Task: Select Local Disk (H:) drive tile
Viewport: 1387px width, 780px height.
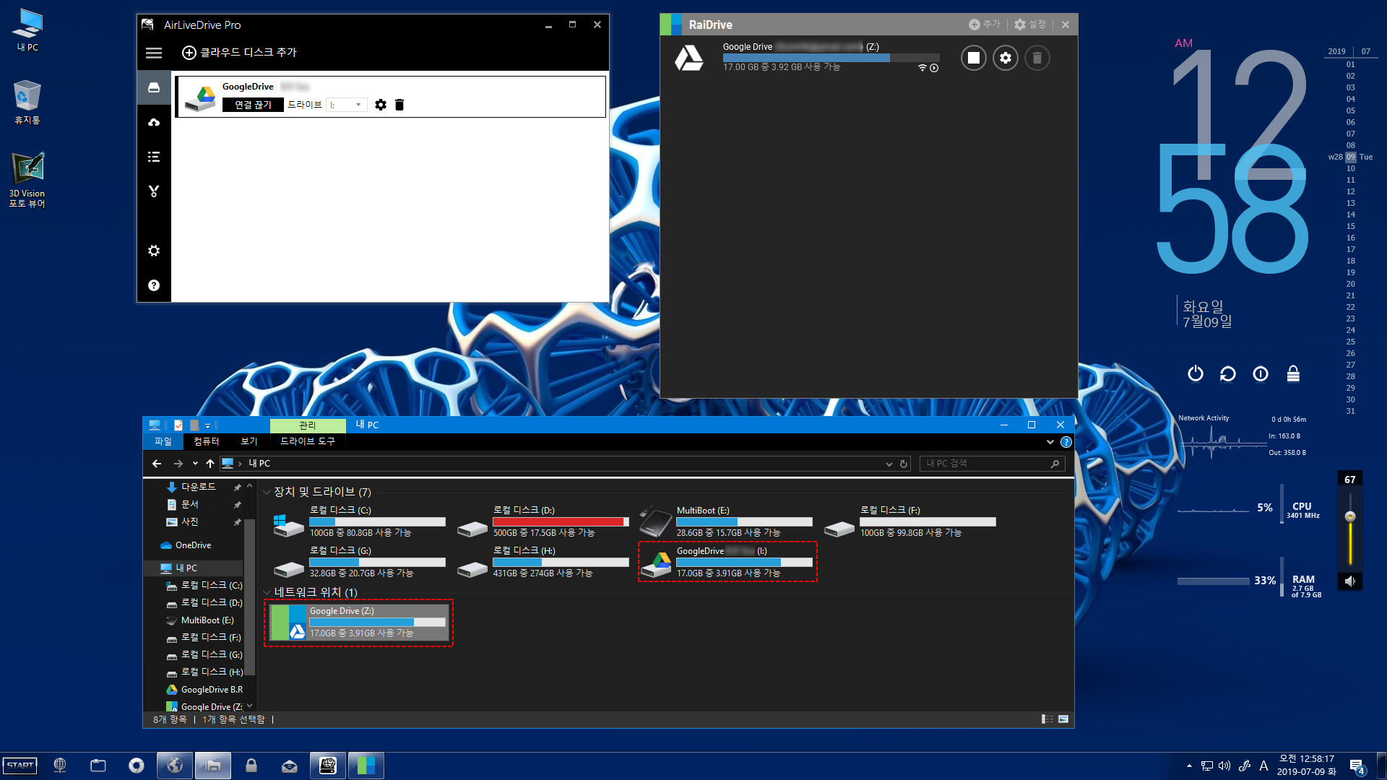Action: click(x=543, y=562)
